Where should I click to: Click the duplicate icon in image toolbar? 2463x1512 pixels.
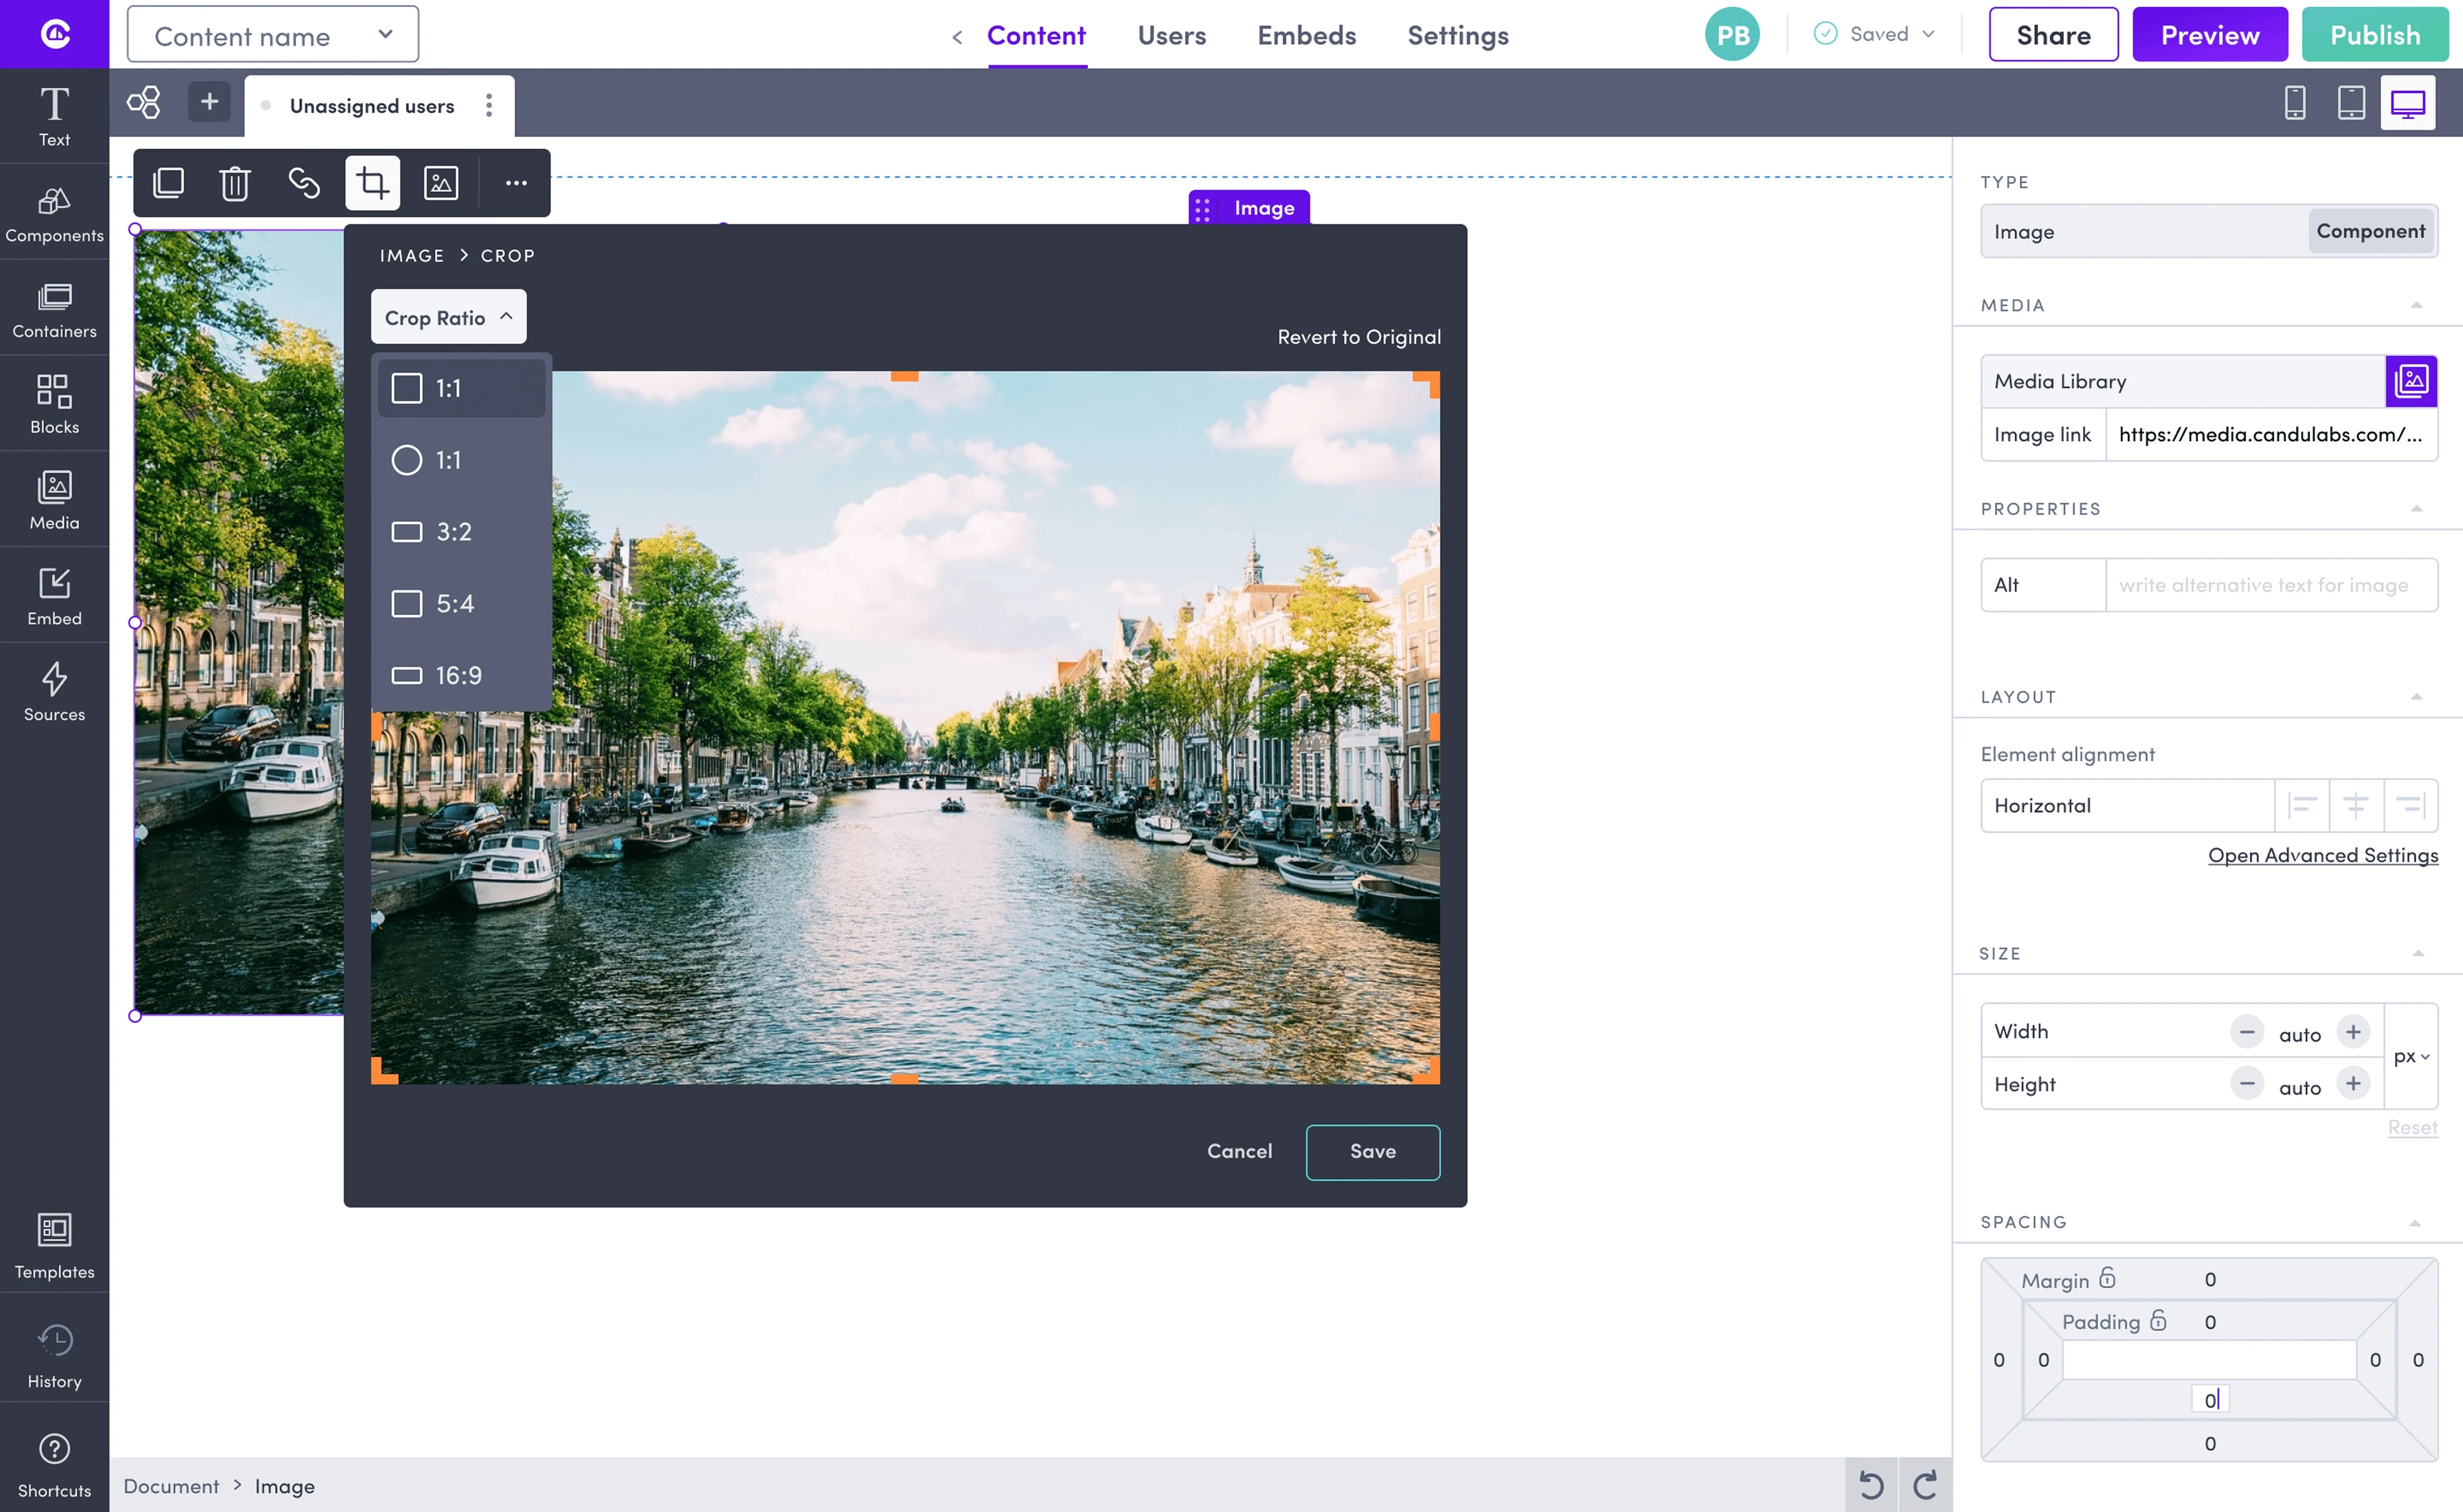169,183
